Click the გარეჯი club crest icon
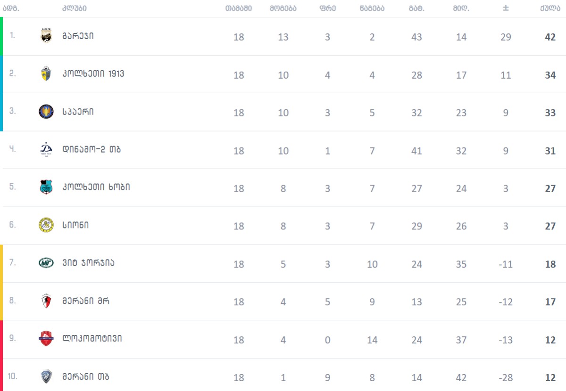The height and width of the screenshot is (391, 566). [x=46, y=36]
